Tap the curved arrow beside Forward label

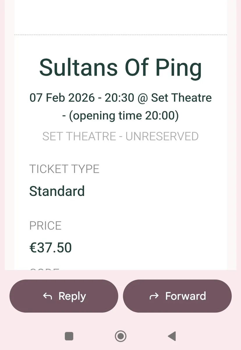pos(154,296)
